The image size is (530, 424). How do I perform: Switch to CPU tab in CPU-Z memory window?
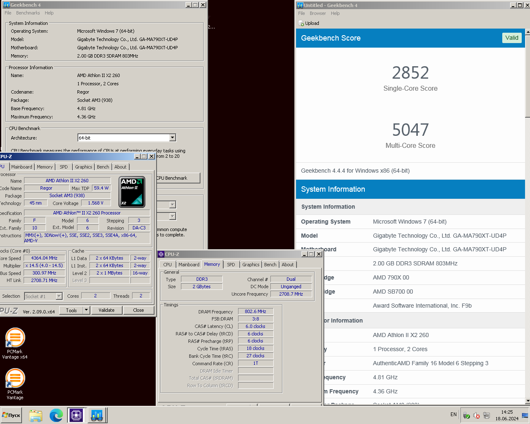tap(168, 265)
